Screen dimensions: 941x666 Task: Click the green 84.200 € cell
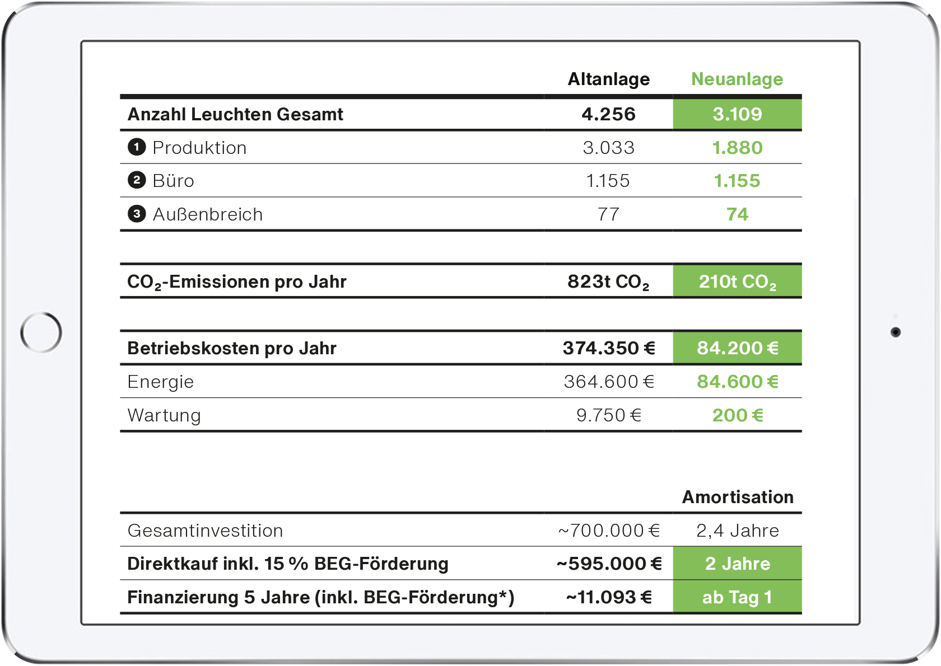tap(737, 348)
